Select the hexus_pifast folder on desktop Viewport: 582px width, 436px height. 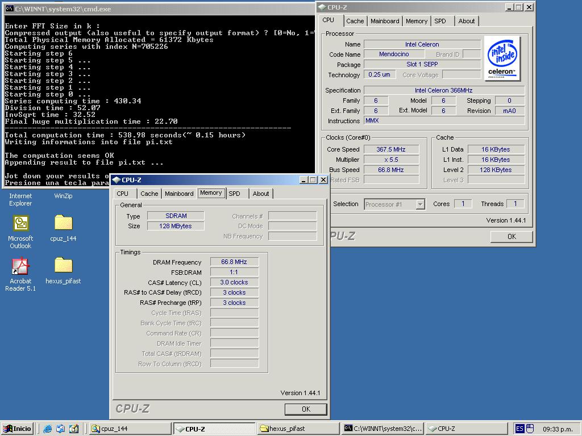pos(64,271)
